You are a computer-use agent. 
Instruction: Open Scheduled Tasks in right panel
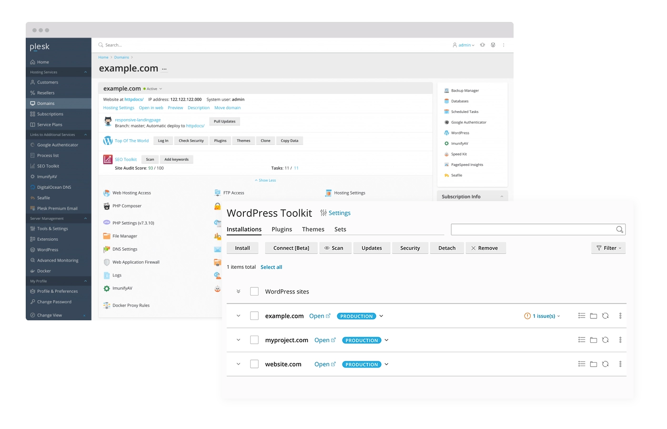(465, 112)
